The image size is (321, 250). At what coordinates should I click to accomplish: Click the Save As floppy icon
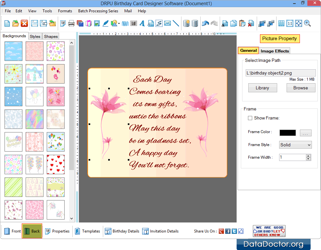click(x=43, y=24)
